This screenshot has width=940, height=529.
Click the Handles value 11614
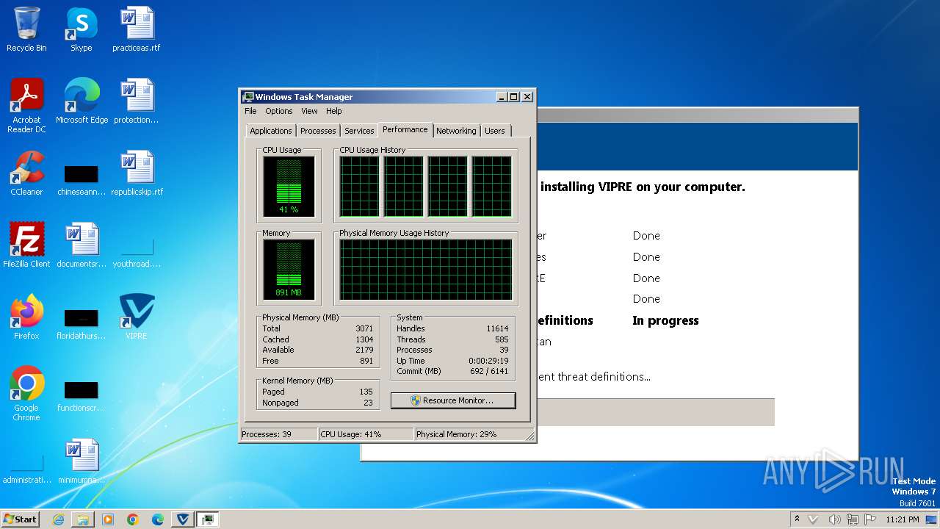point(497,328)
